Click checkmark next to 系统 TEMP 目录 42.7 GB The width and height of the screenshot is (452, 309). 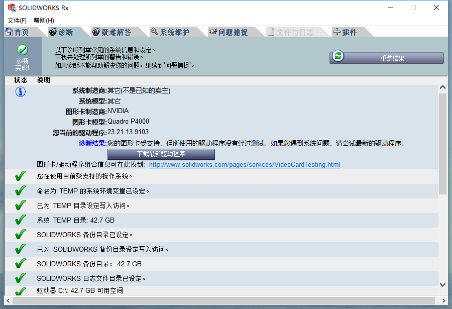[x=21, y=220]
